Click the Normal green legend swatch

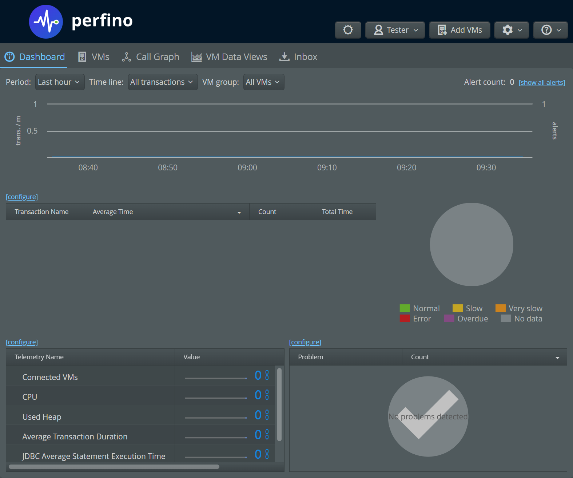click(405, 308)
